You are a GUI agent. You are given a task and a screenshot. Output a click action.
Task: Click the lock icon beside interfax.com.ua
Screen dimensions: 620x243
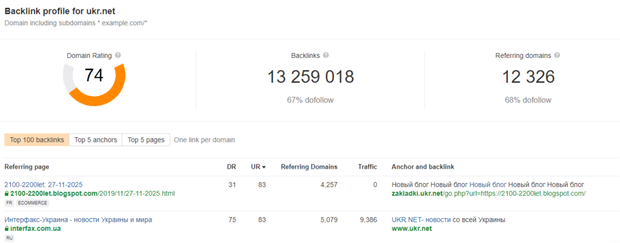pos(7,228)
